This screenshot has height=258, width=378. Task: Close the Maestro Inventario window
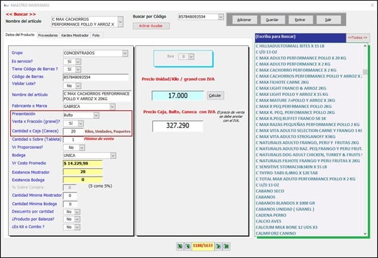[372, 5]
